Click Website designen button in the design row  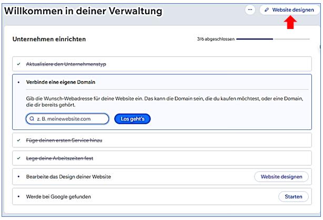[x=281, y=177]
